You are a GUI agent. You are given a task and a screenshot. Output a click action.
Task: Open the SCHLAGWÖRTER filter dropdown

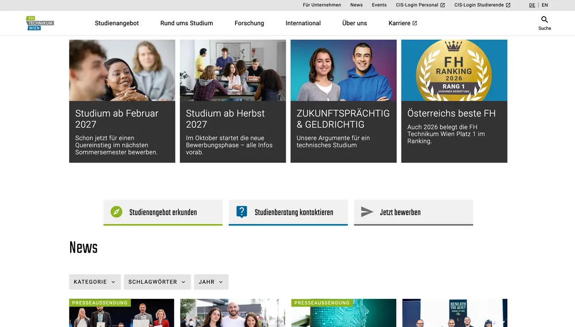click(158, 282)
